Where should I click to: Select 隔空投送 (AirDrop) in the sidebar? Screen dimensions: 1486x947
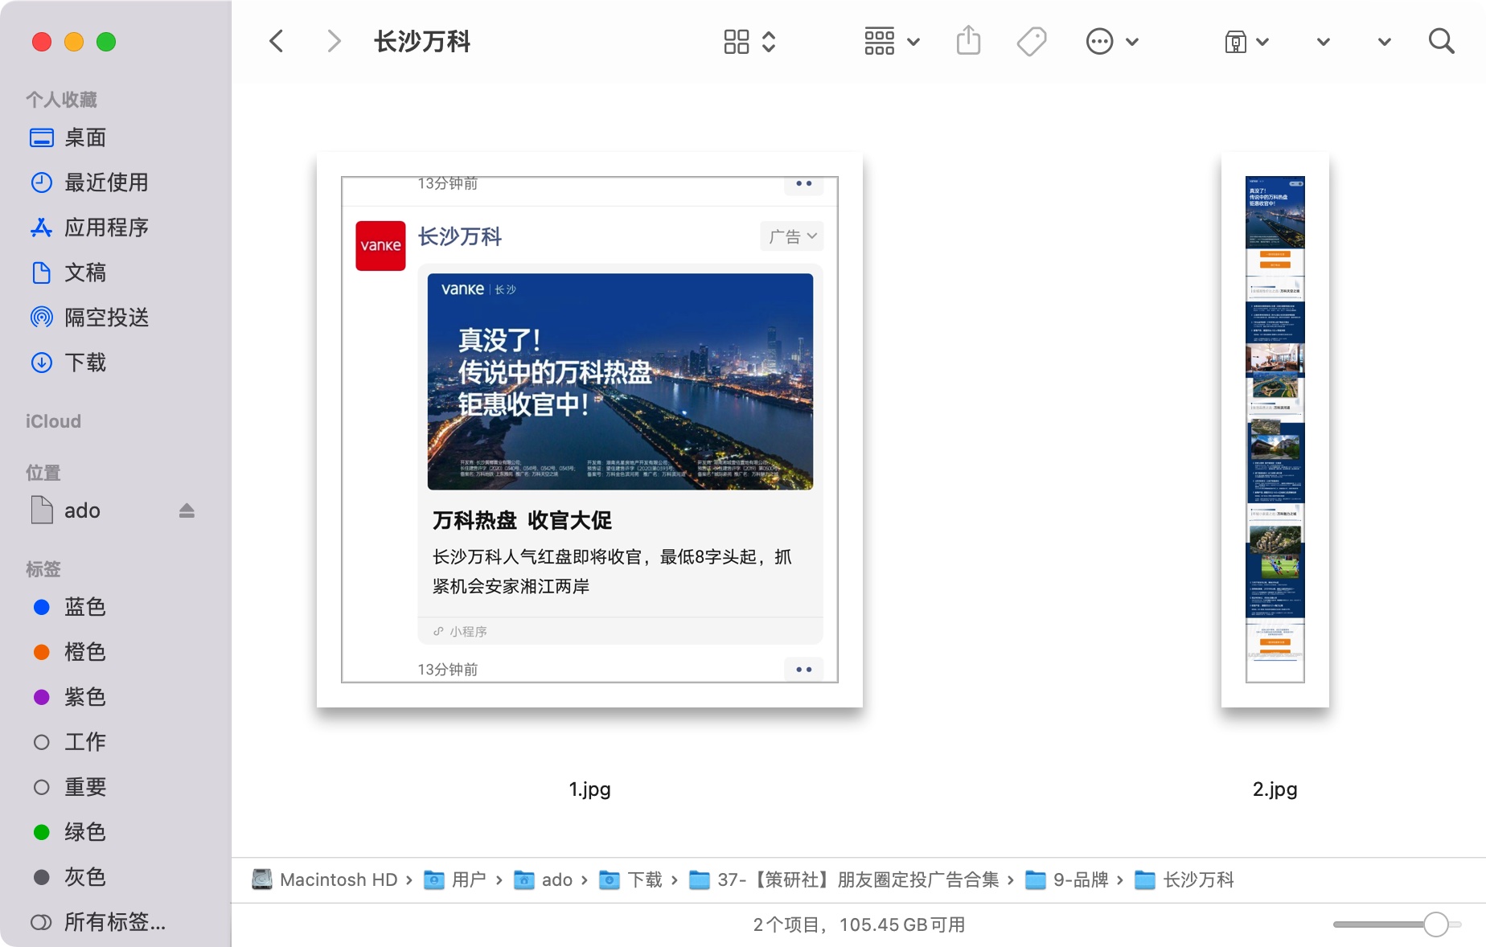pyautogui.click(x=107, y=318)
